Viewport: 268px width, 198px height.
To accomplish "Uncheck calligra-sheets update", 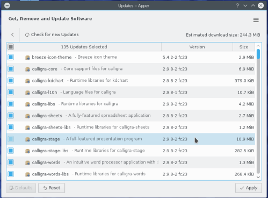I will pos(11,116).
